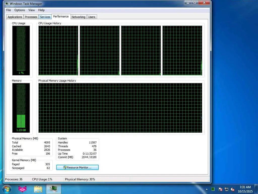Open Windows Explorer from the taskbar
The image size is (258, 194).
coord(38,189)
